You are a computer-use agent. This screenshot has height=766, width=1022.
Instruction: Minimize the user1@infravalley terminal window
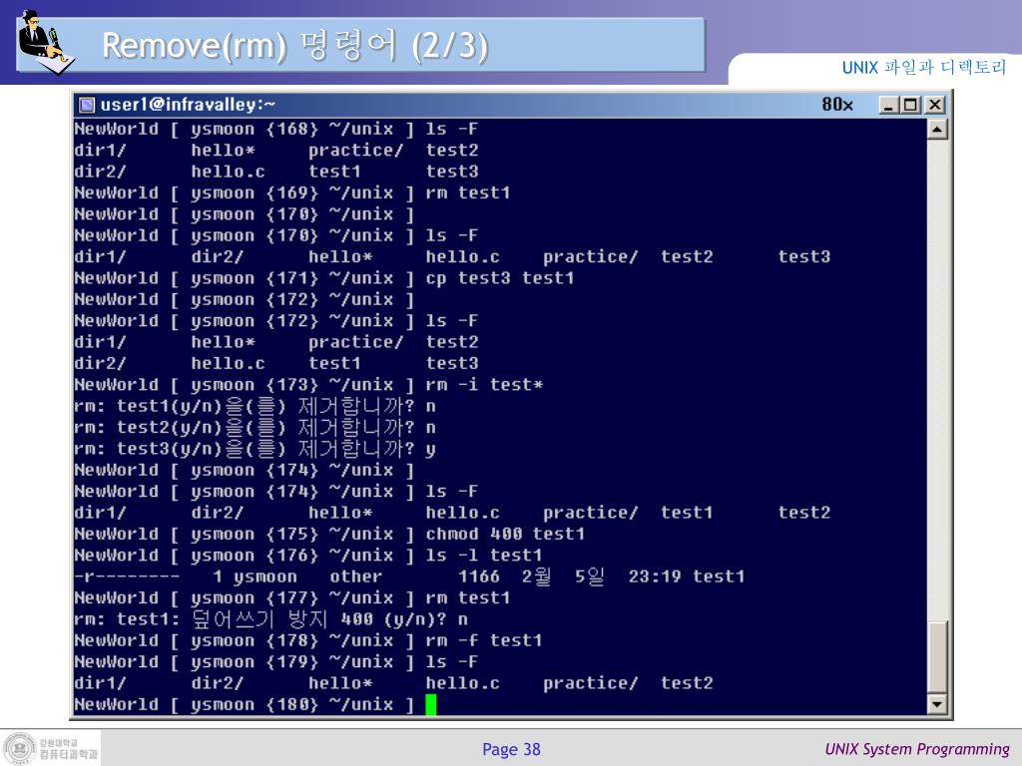click(888, 105)
